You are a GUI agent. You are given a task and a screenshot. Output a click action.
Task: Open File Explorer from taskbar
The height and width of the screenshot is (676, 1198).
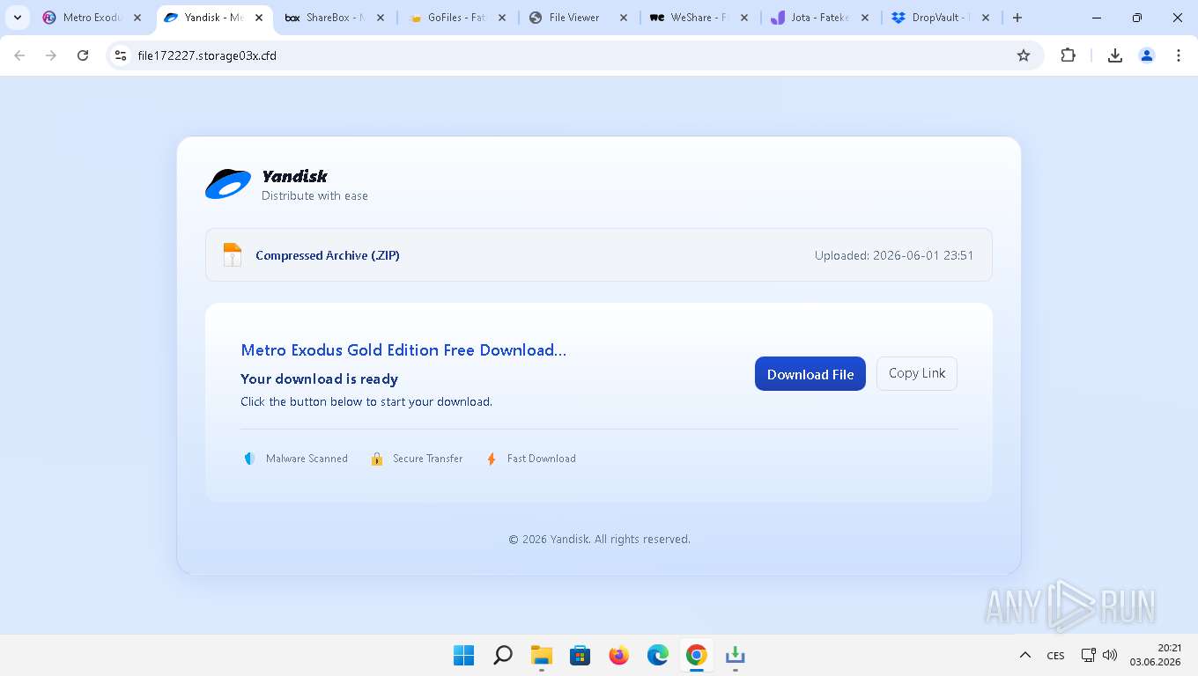[541, 655]
